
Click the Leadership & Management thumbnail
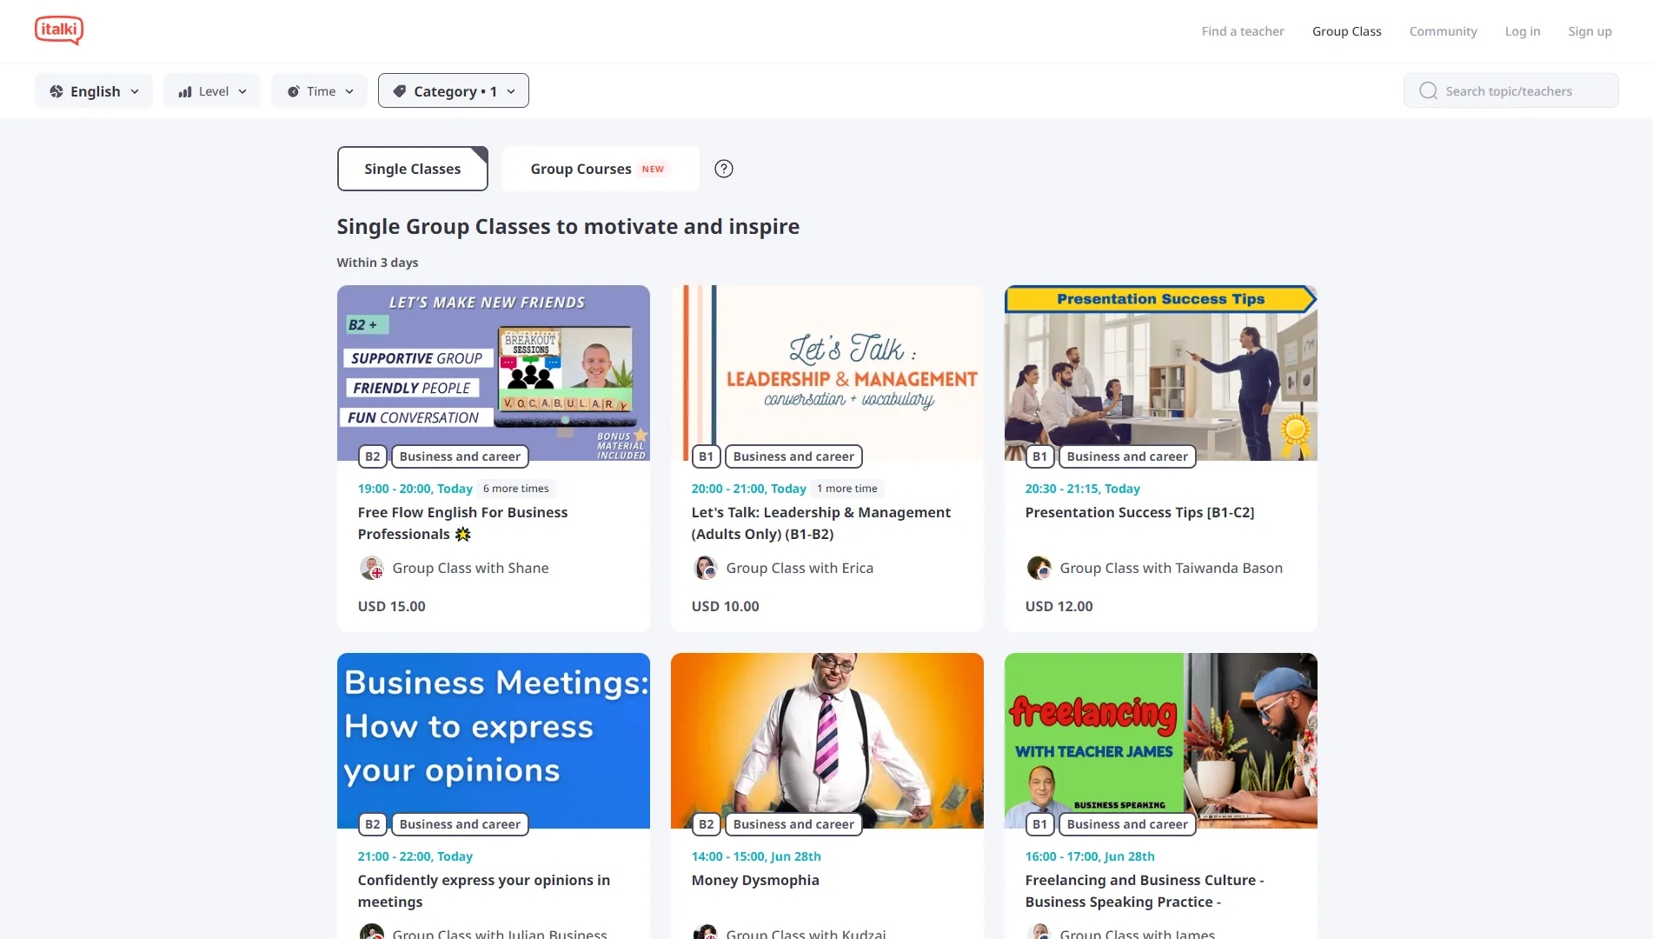coord(827,373)
